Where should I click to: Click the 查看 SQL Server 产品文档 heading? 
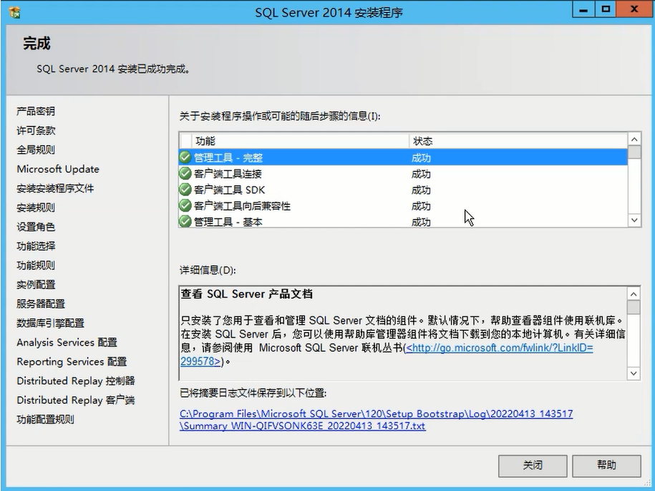(x=246, y=294)
